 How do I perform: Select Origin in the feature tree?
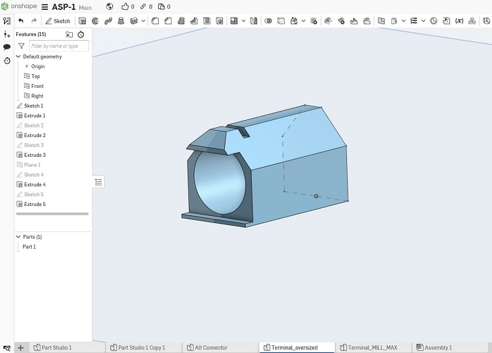pos(38,66)
